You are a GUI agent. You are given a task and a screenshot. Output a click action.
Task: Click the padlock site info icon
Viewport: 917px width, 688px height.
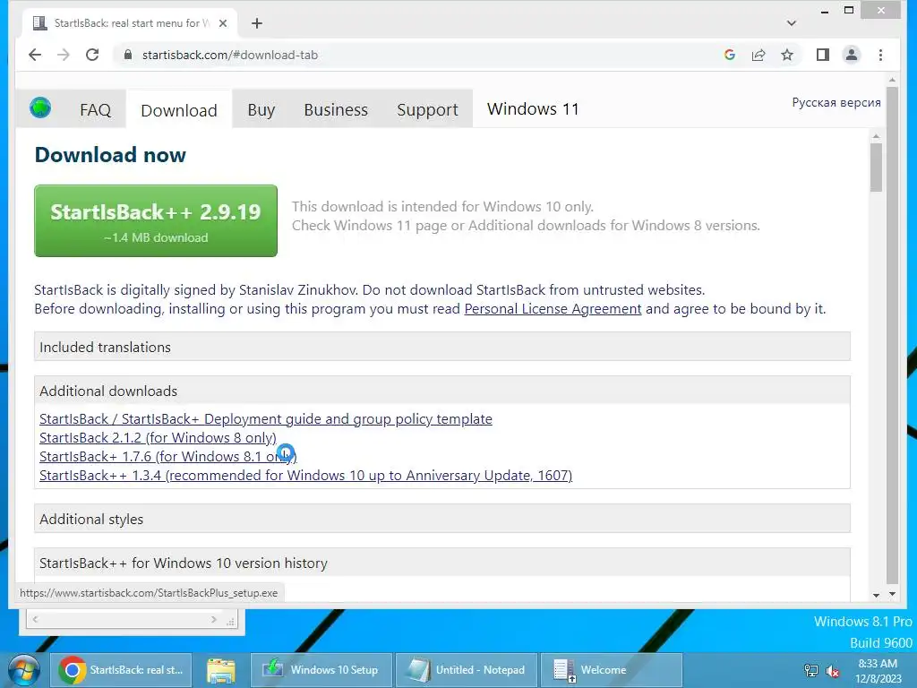(x=127, y=55)
